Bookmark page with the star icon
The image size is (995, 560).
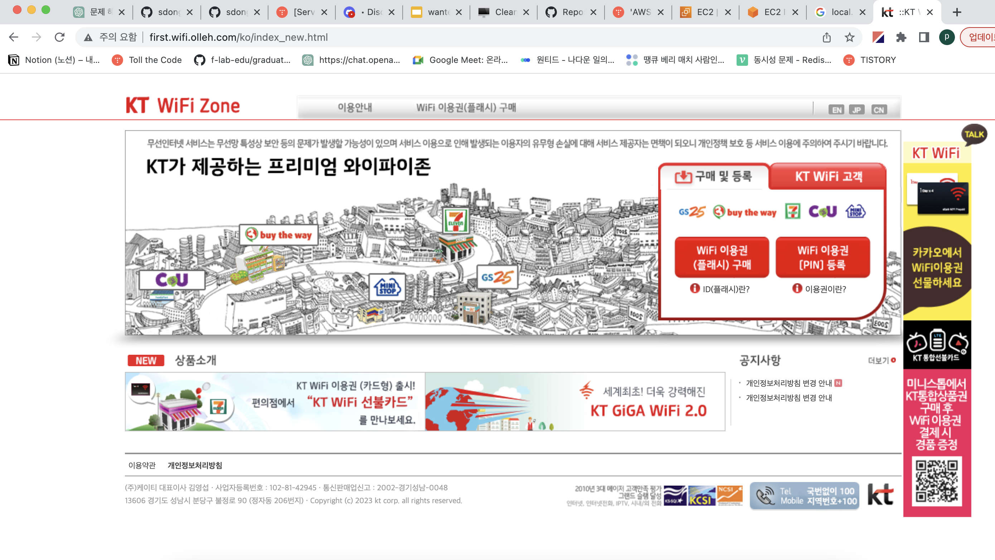click(849, 37)
